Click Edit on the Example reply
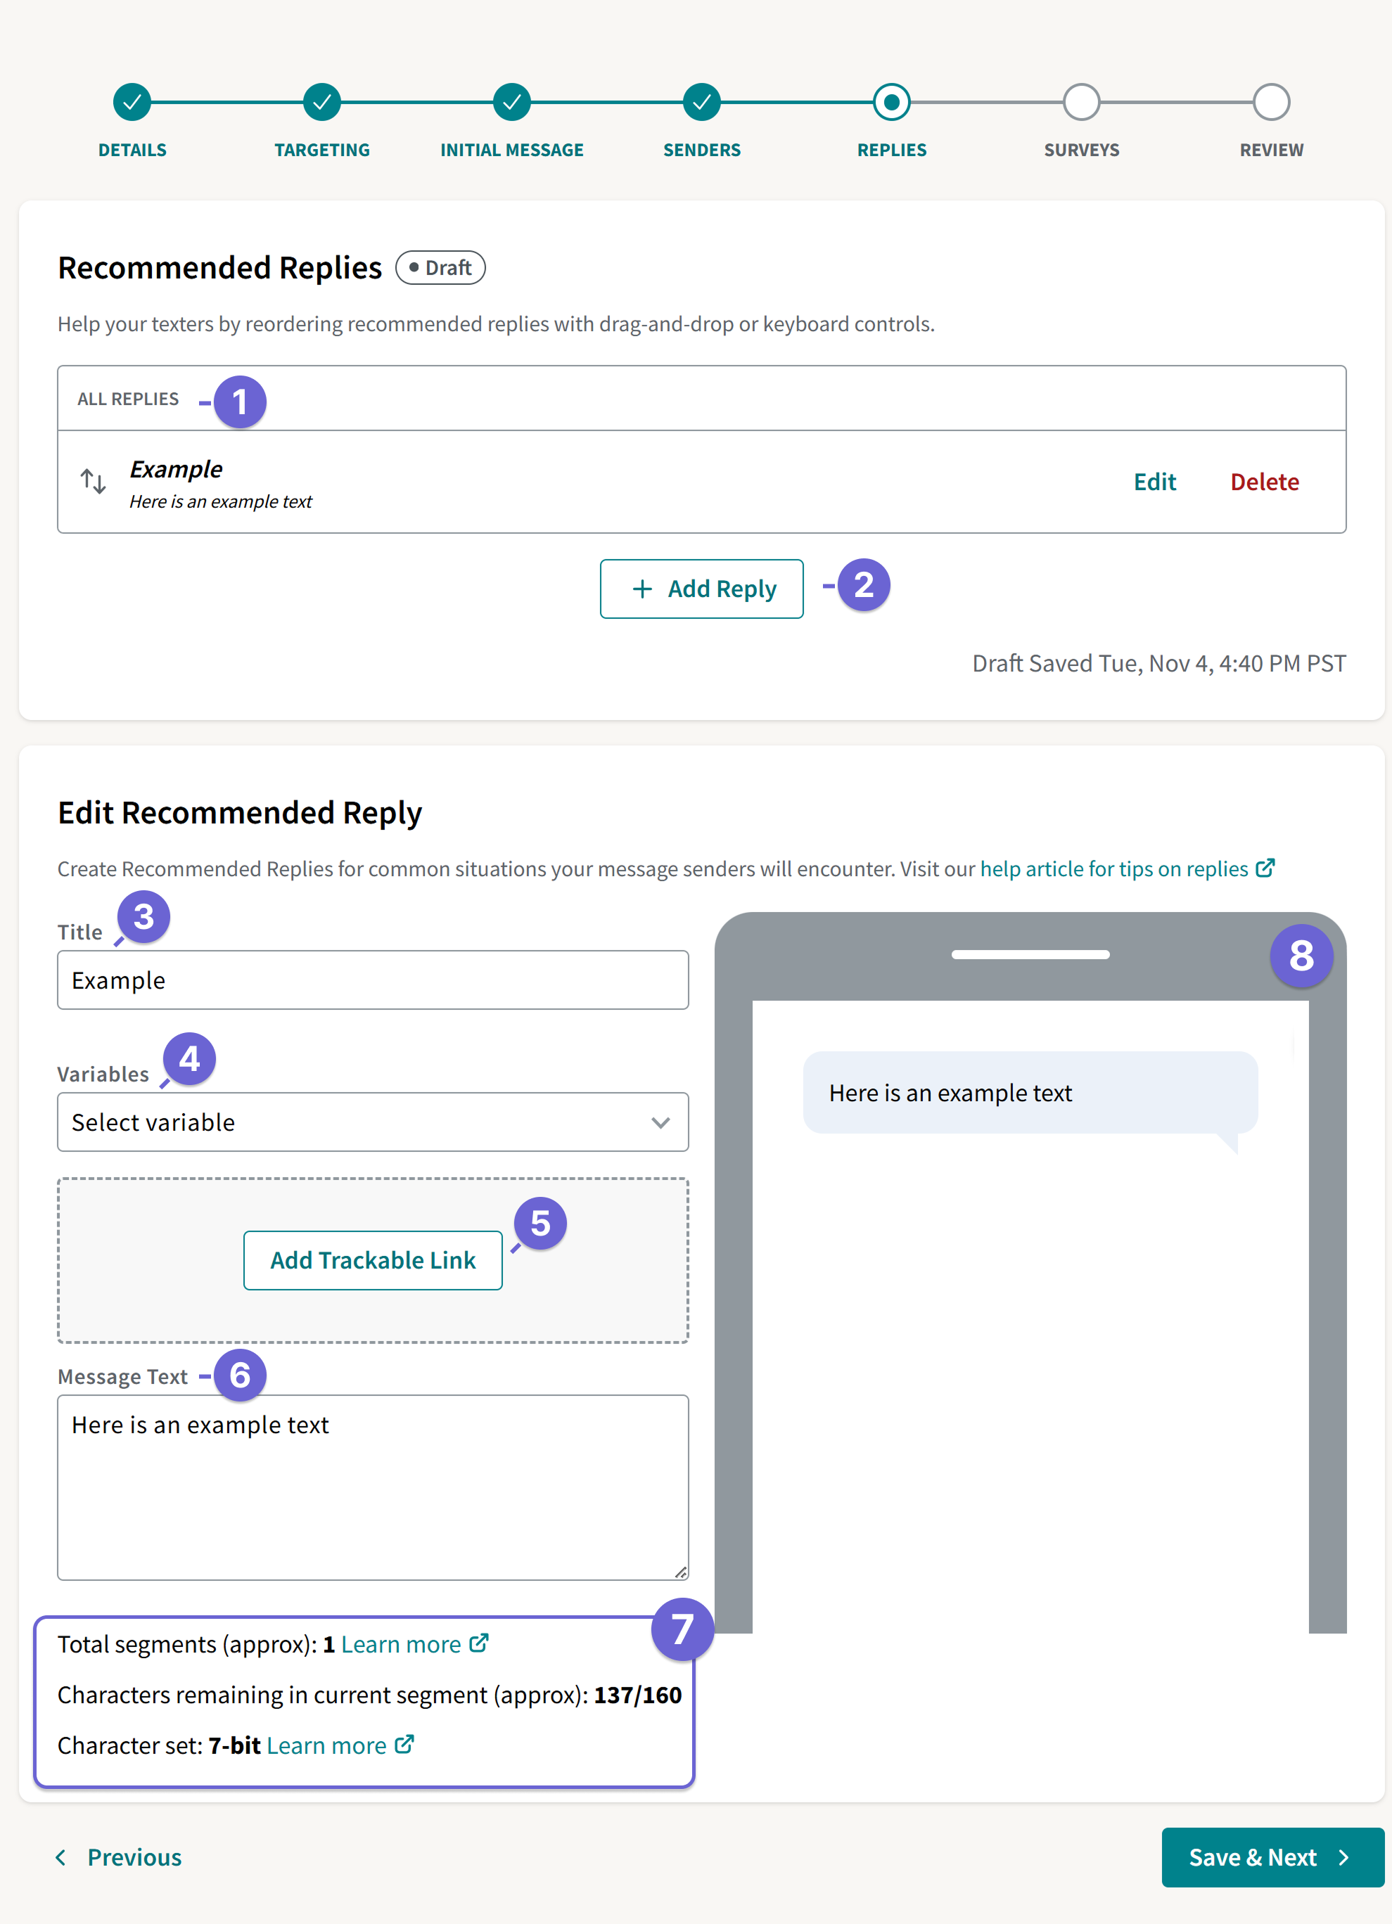Viewport: 1392px width, 1924px height. point(1154,482)
